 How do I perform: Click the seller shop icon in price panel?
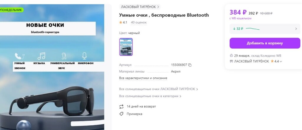click(x=231, y=61)
